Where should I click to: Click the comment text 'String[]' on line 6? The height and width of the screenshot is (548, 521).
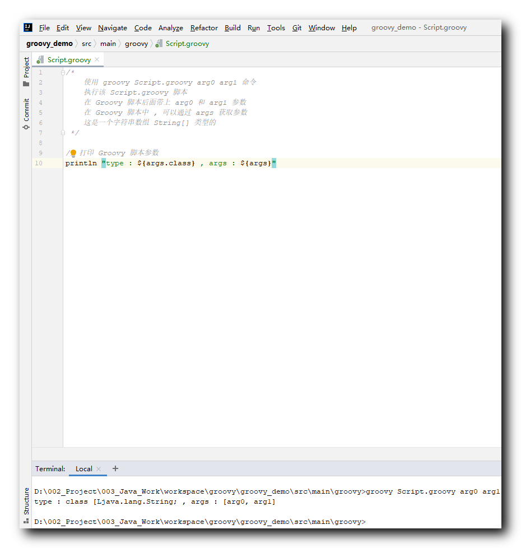171,123
